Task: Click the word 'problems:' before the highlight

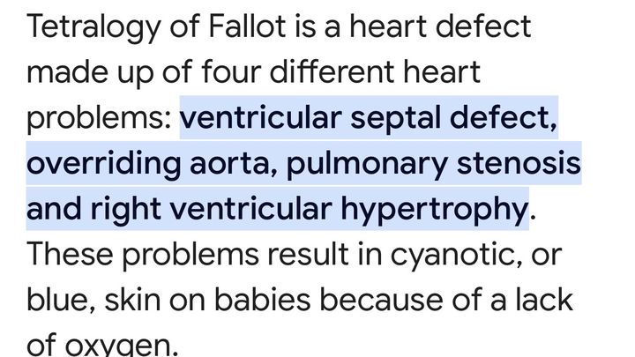Action: pos(99,119)
